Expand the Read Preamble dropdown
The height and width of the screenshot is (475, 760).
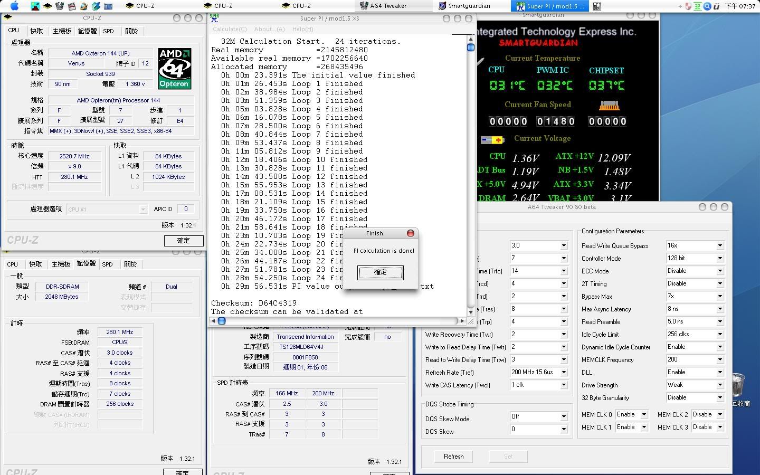click(x=695, y=322)
